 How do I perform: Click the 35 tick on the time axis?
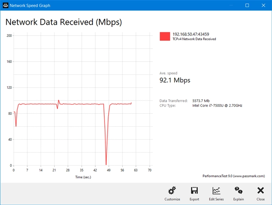click(81, 170)
